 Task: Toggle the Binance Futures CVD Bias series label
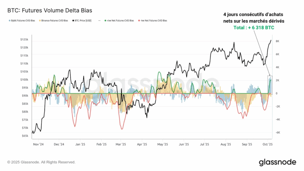coord(55,21)
